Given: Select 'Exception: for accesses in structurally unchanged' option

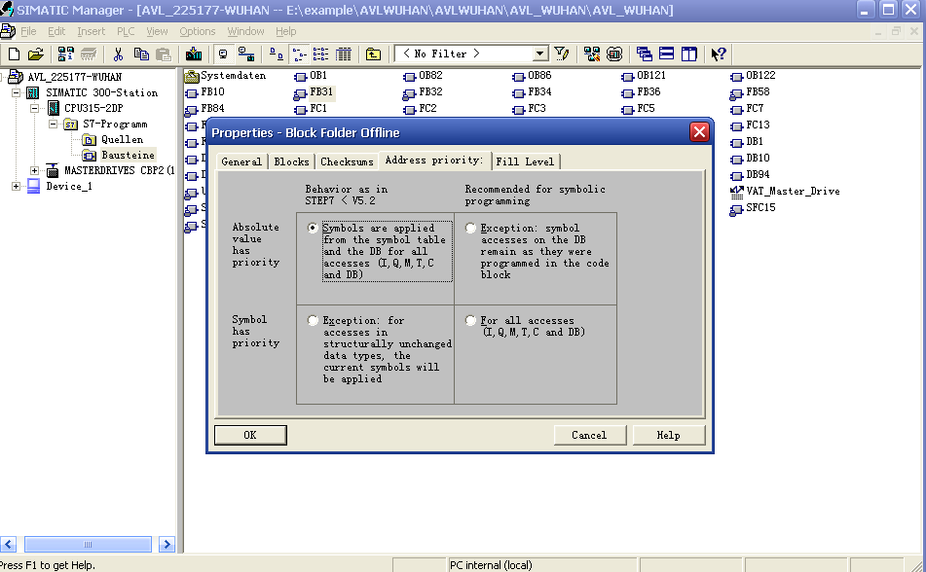Looking at the screenshot, I should click(x=313, y=320).
